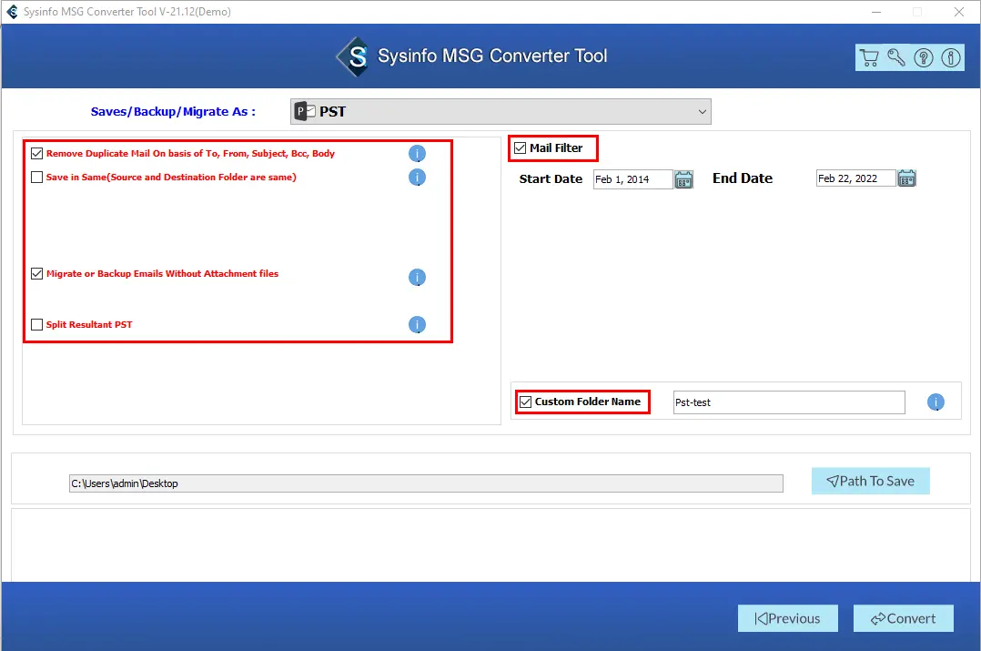Tick the Split Resultant PST checkbox
This screenshot has height=651, width=981.
tap(37, 325)
